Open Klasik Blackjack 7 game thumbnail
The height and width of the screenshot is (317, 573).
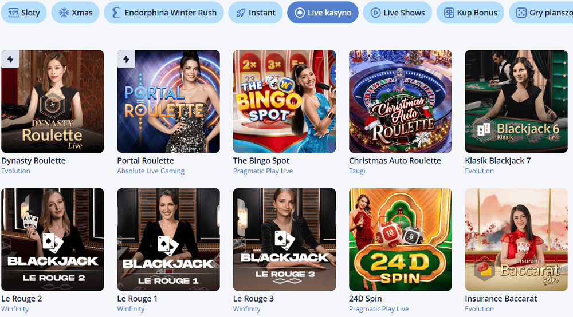[516, 101]
